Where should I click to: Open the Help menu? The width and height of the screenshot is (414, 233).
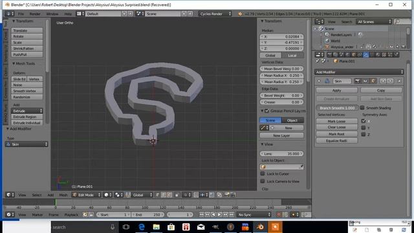(x=68, y=14)
